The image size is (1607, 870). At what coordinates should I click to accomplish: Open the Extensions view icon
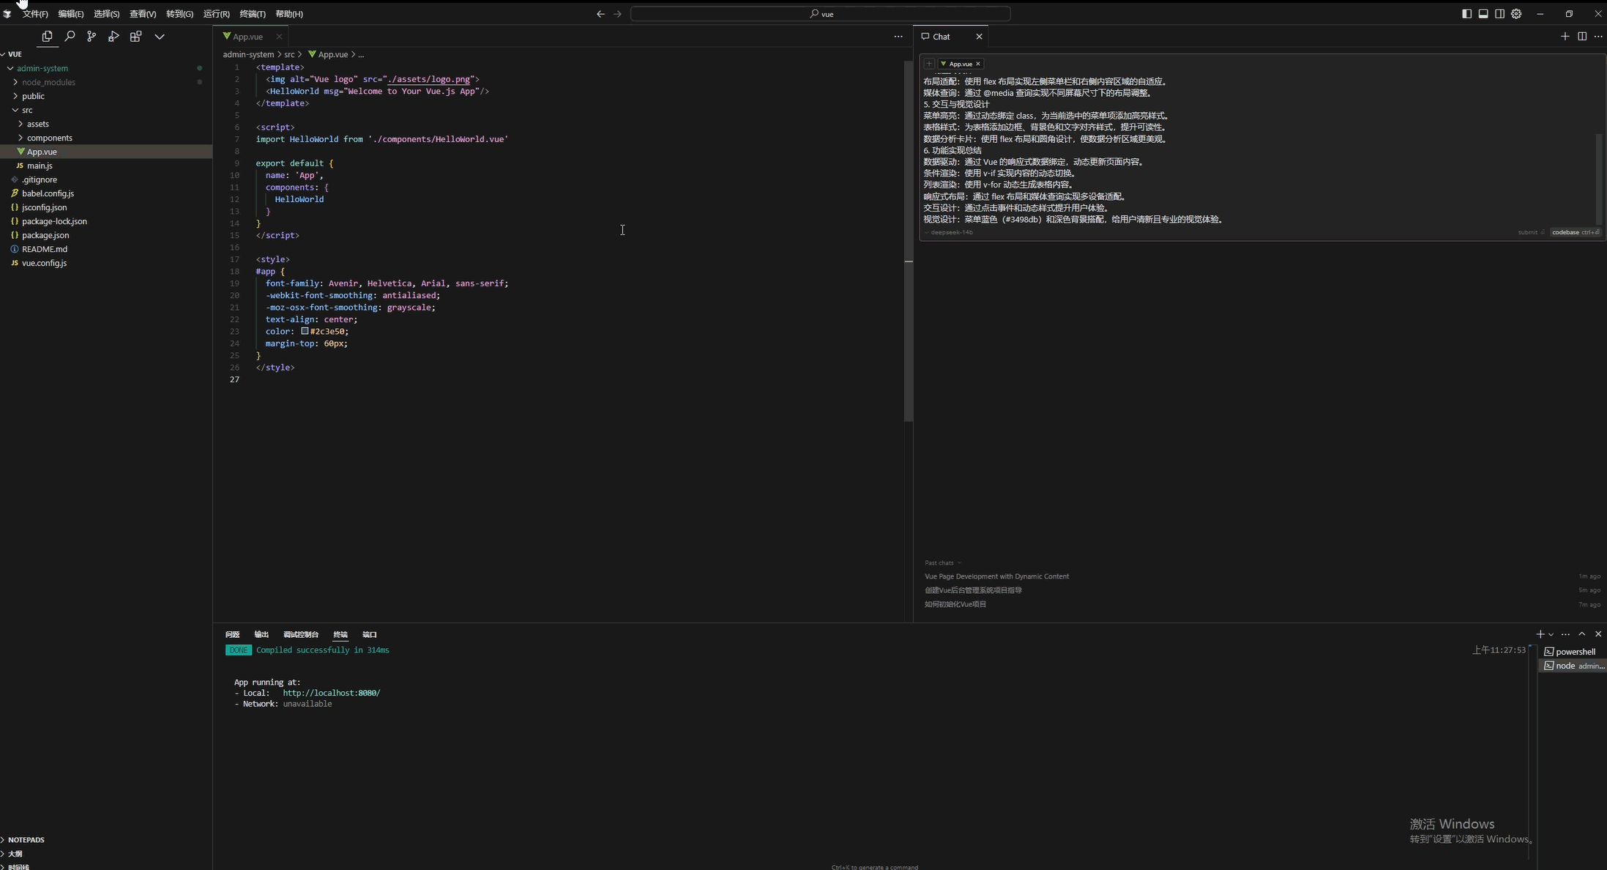135,36
